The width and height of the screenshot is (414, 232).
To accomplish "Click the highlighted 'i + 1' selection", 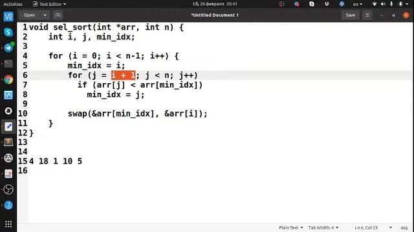I will [x=124, y=75].
